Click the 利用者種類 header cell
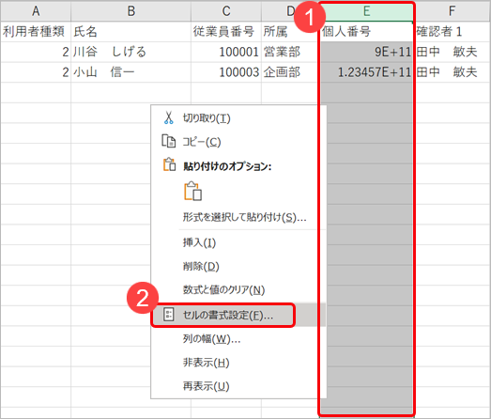Viewport: 491px width, 419px height. click(36, 32)
